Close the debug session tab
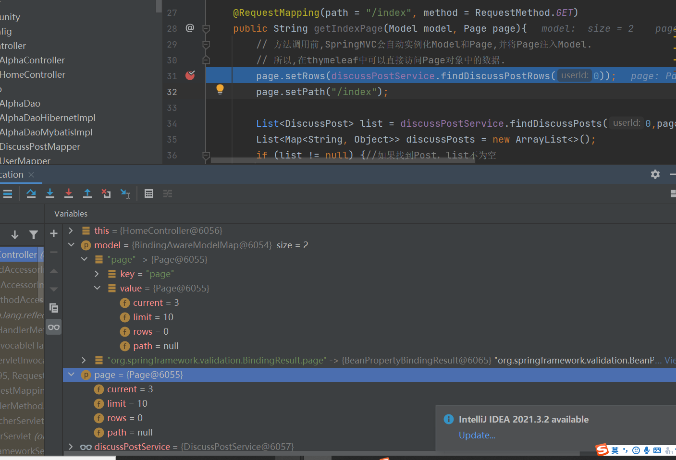This screenshot has height=460, width=676. (31, 174)
